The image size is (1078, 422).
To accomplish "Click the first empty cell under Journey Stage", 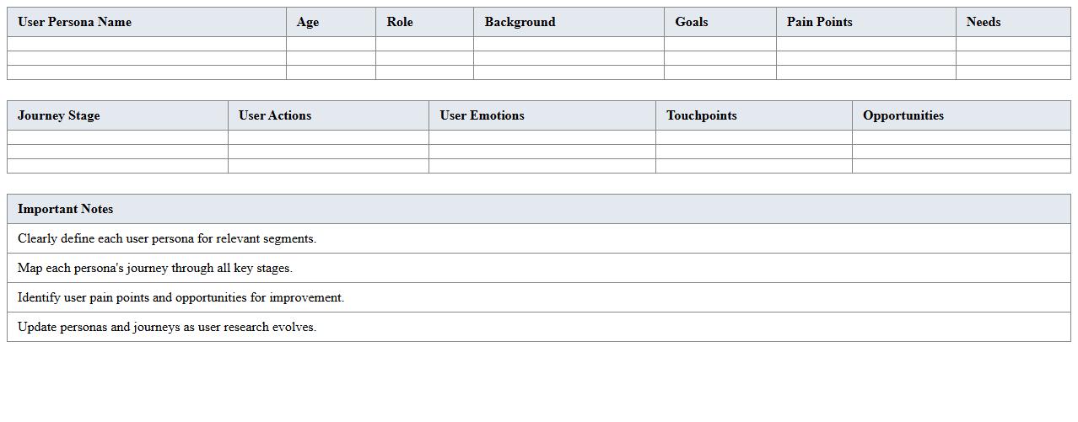I will tap(117, 137).
